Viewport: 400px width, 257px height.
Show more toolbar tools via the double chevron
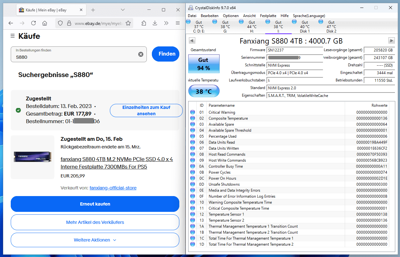(x=166, y=23)
